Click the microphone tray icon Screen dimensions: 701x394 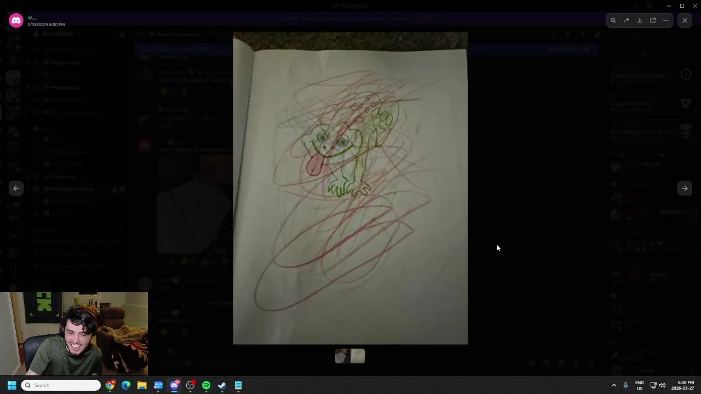625,385
